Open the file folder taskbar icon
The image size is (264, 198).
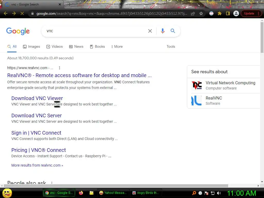pyautogui.click(x=92, y=193)
